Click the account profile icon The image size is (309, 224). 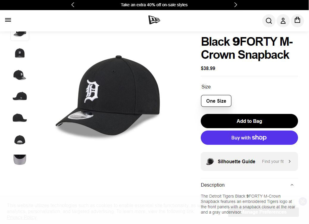click(283, 21)
